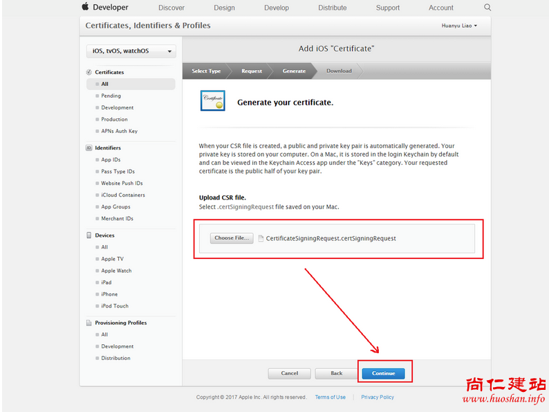Click the CSR file document icon

pos(261,238)
